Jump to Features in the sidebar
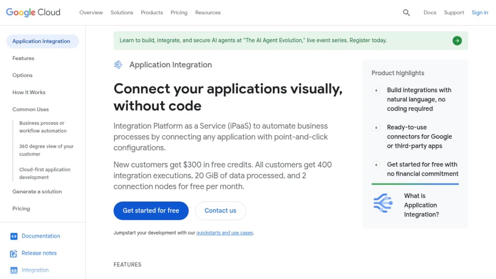Screen dimensions: 496x279 (x=23, y=58)
